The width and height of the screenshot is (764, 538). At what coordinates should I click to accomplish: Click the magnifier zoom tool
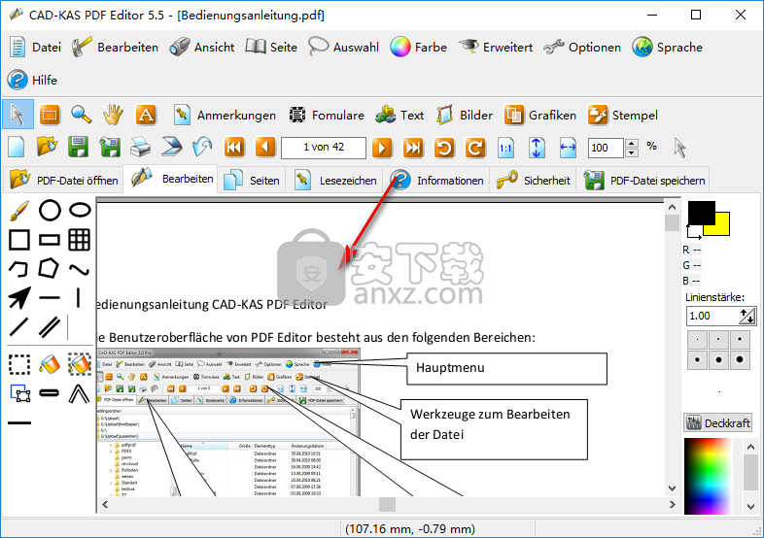(x=82, y=115)
